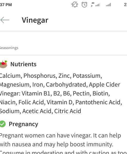Tap the nutrients line starting with Calcium
This screenshot has width=127, height=154.
(51, 76)
